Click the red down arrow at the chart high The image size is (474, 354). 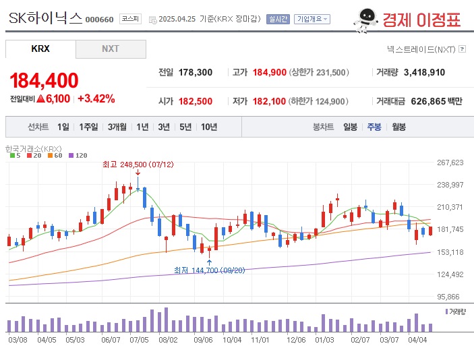138,173
